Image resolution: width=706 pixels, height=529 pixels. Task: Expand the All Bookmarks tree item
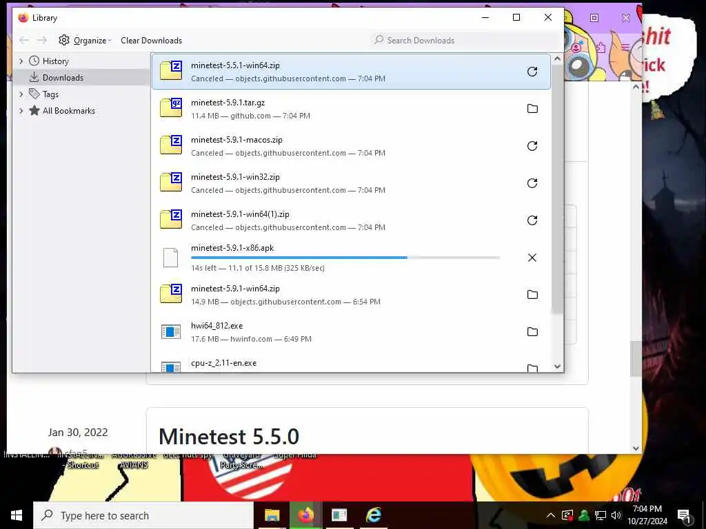(21, 111)
